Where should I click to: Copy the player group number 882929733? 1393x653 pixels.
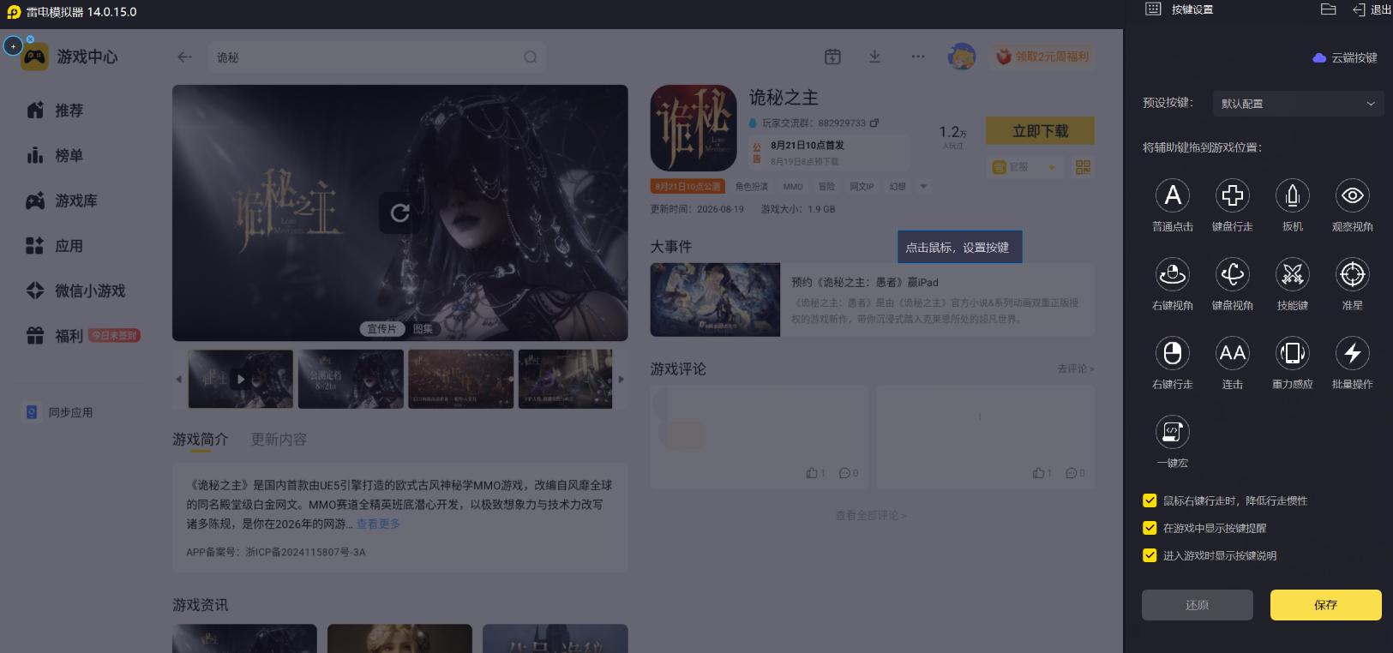coord(874,123)
